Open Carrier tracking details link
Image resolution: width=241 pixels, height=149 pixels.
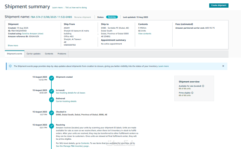pyautogui.click(x=66, y=101)
